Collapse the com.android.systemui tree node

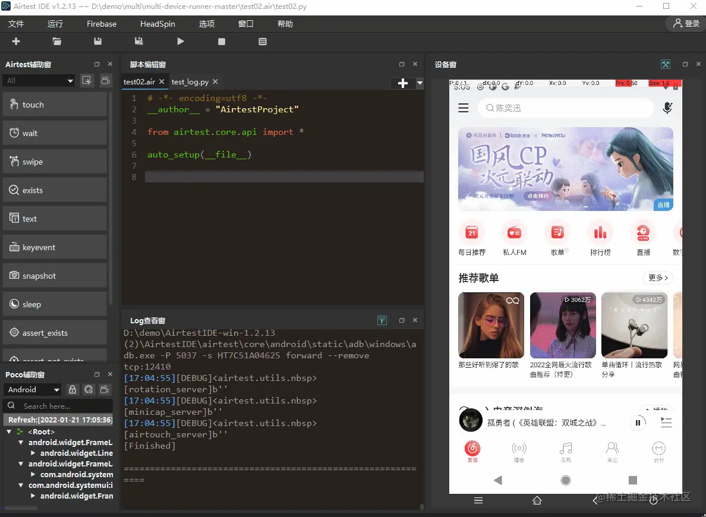[21, 485]
